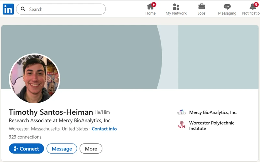260x162 pixels.
Task: Click the magnifier icon in search box
Action: coord(23,9)
